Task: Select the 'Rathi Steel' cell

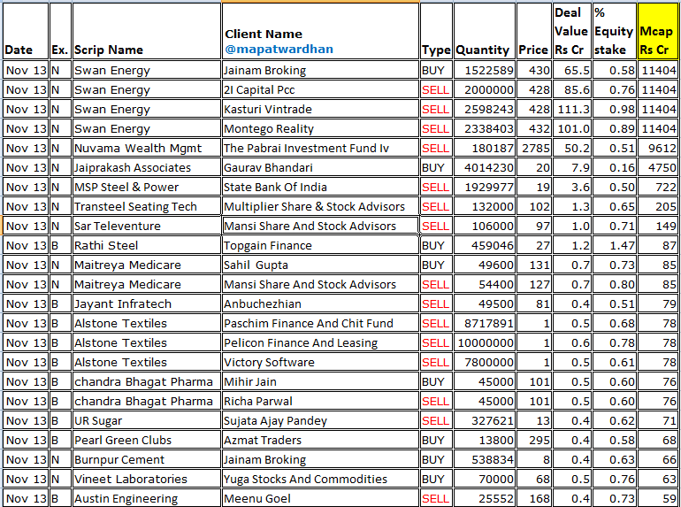Action: 146,245
